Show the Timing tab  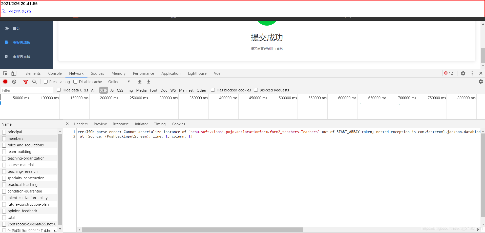pyautogui.click(x=160, y=124)
